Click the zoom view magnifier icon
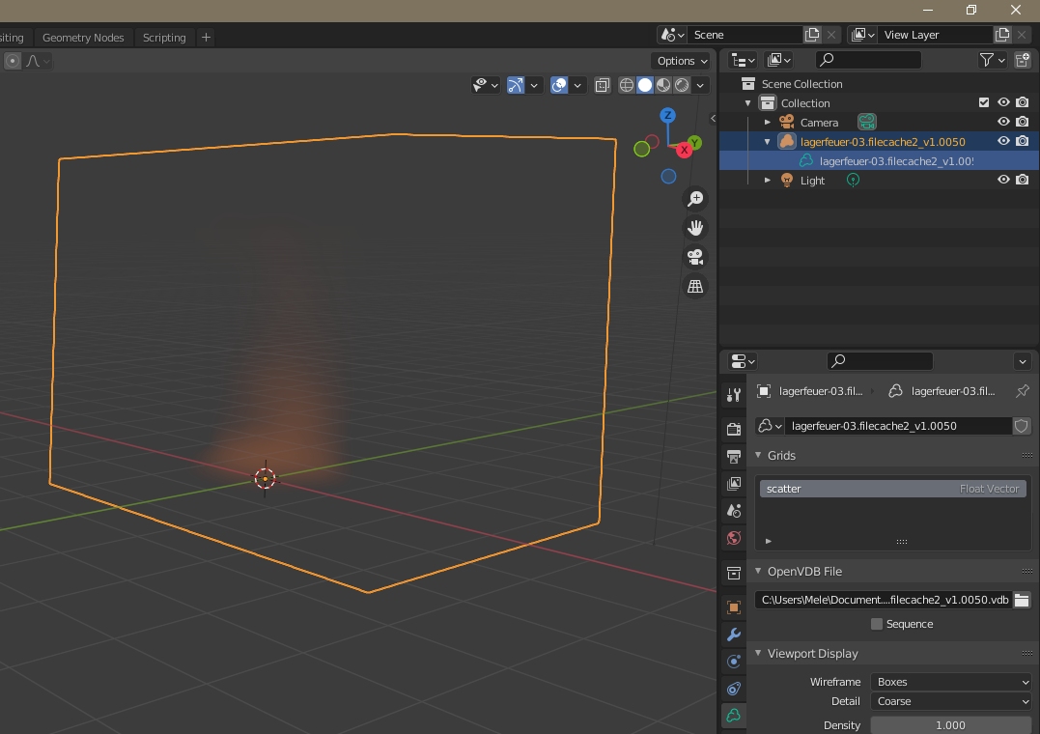This screenshot has width=1040, height=734. (x=695, y=199)
